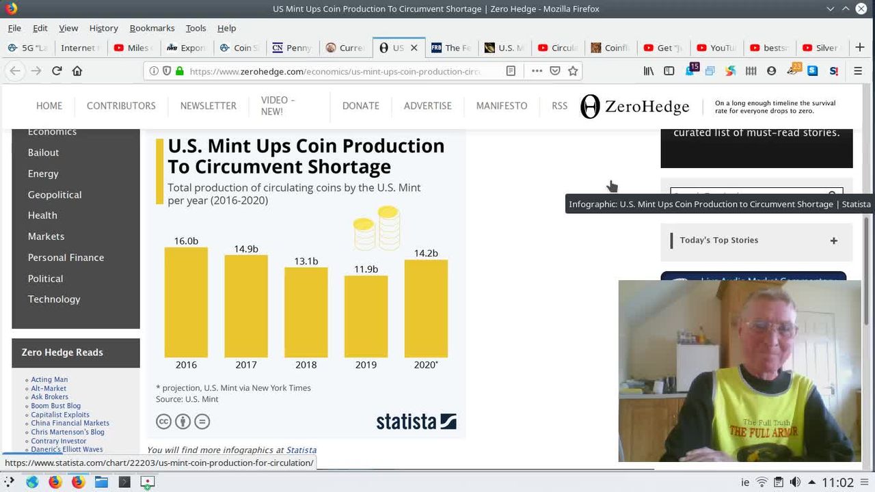The width and height of the screenshot is (875, 492).
Task: Open the Firefox hamburger menu
Action: pyautogui.click(x=858, y=71)
